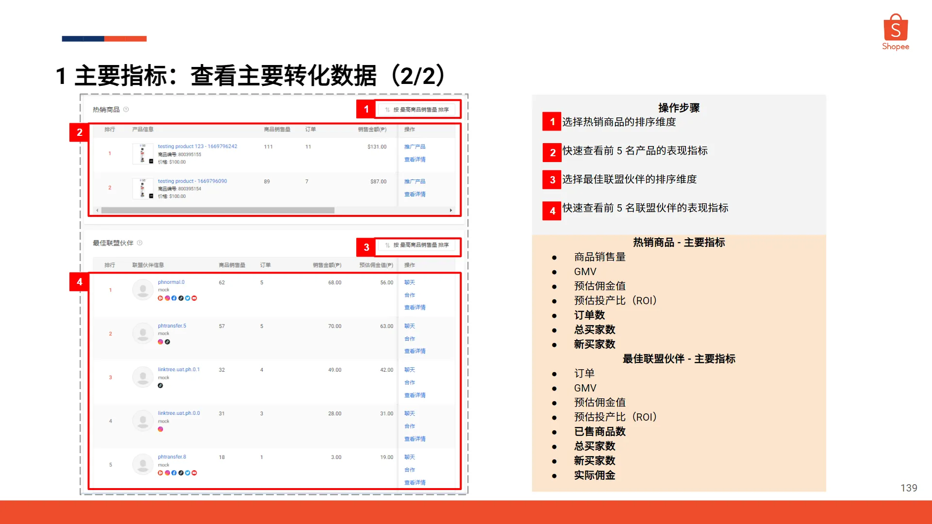
Task: Click the product thumbnail of testing product - 1669796090
Action: [x=143, y=188]
